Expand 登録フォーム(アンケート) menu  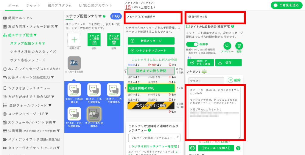[27, 105]
